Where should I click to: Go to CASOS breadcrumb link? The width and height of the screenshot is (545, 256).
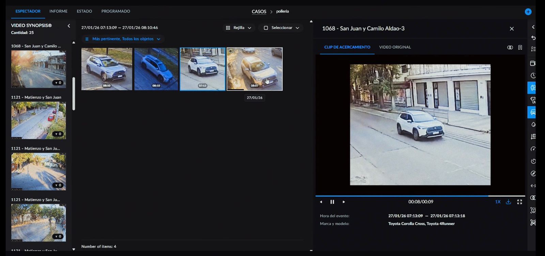point(259,12)
